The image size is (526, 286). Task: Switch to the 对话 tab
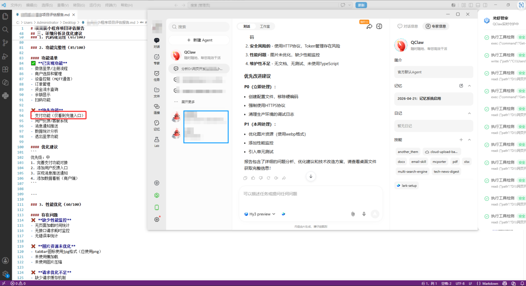point(247,26)
